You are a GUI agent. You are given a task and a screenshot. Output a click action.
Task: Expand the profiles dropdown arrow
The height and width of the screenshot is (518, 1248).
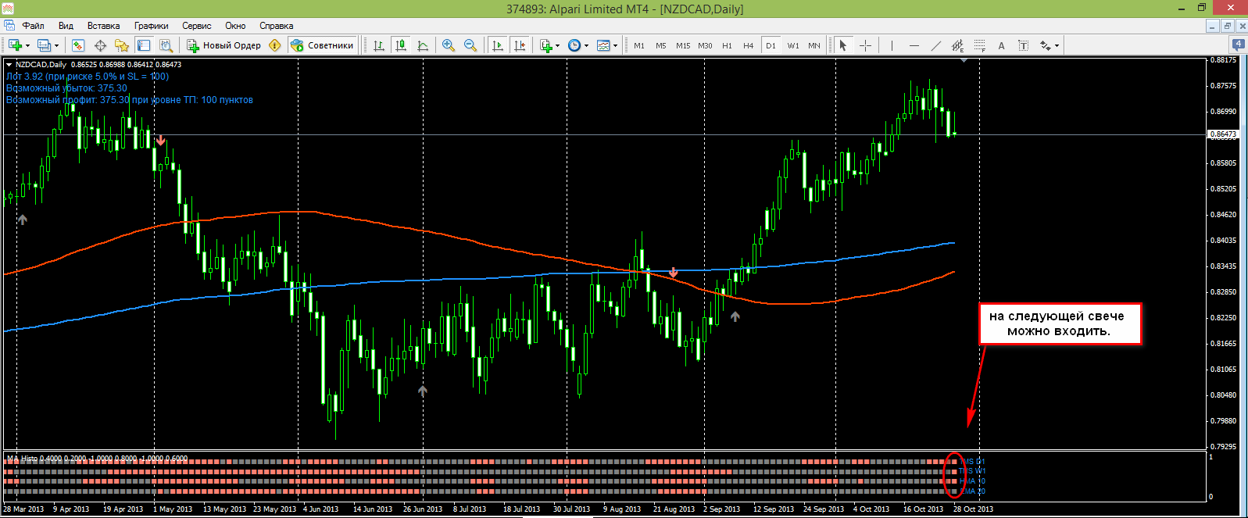coord(56,45)
